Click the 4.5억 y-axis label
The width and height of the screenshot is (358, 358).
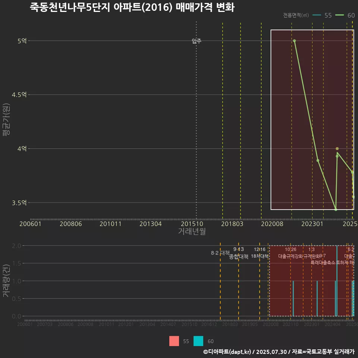pos(19,95)
